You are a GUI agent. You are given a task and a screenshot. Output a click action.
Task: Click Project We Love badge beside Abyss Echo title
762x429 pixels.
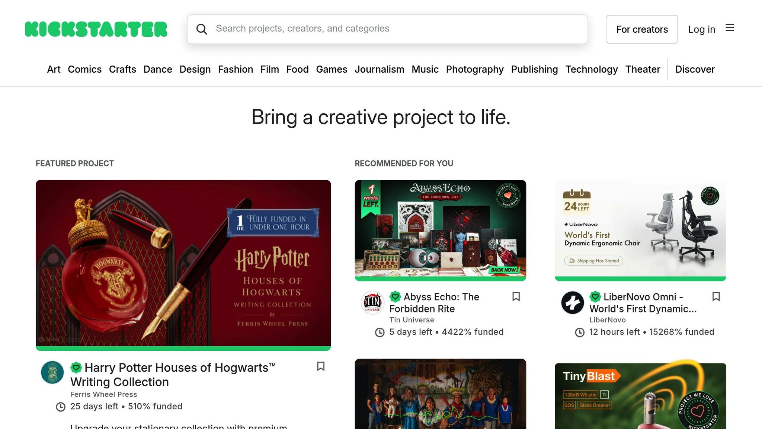[x=395, y=297]
